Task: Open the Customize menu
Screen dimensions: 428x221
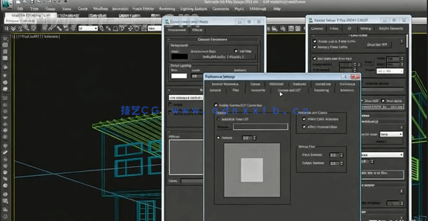Action: pyautogui.click(x=220, y=9)
